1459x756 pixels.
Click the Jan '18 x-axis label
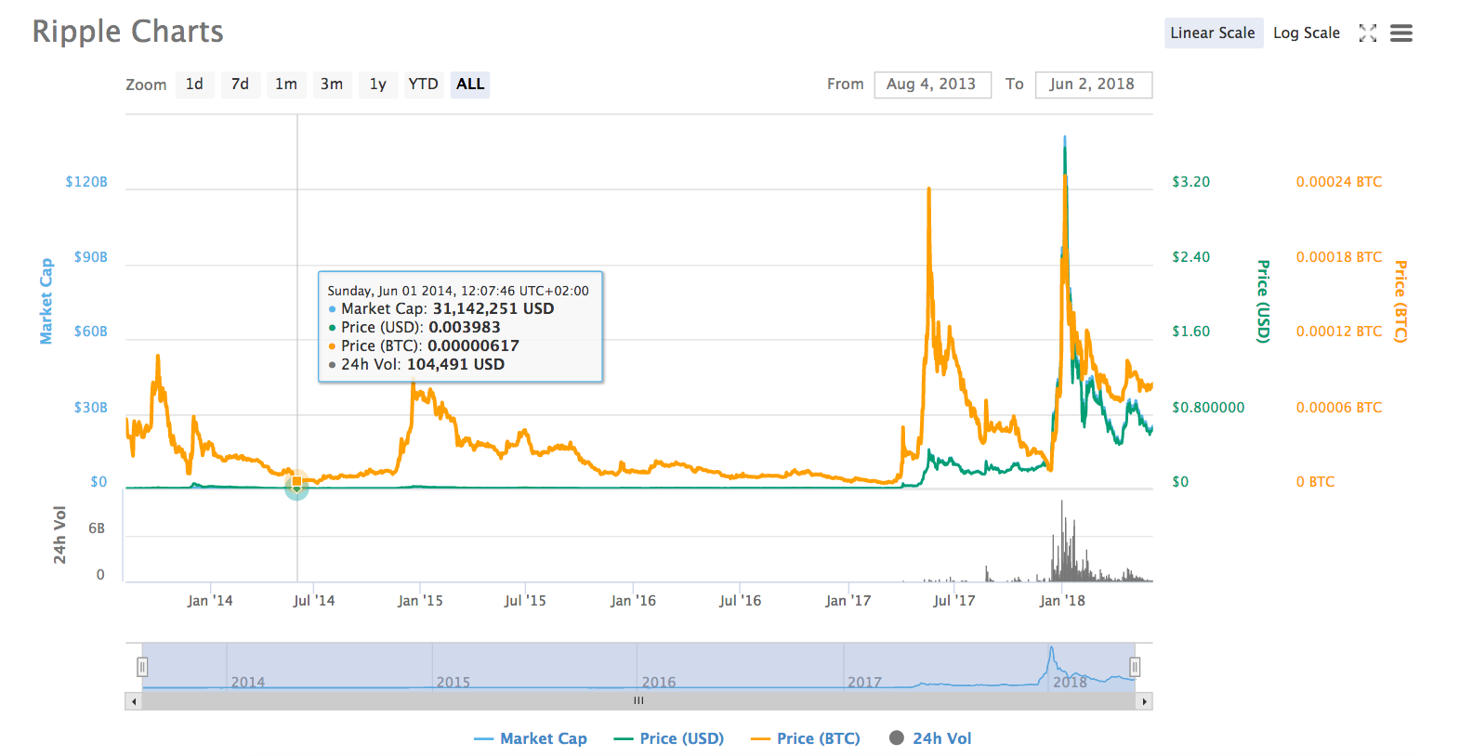point(1062,601)
